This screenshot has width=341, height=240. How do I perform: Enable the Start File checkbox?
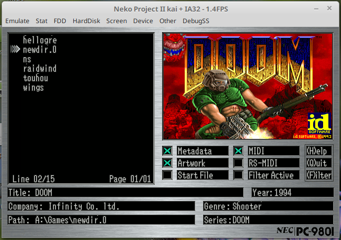click(x=167, y=175)
